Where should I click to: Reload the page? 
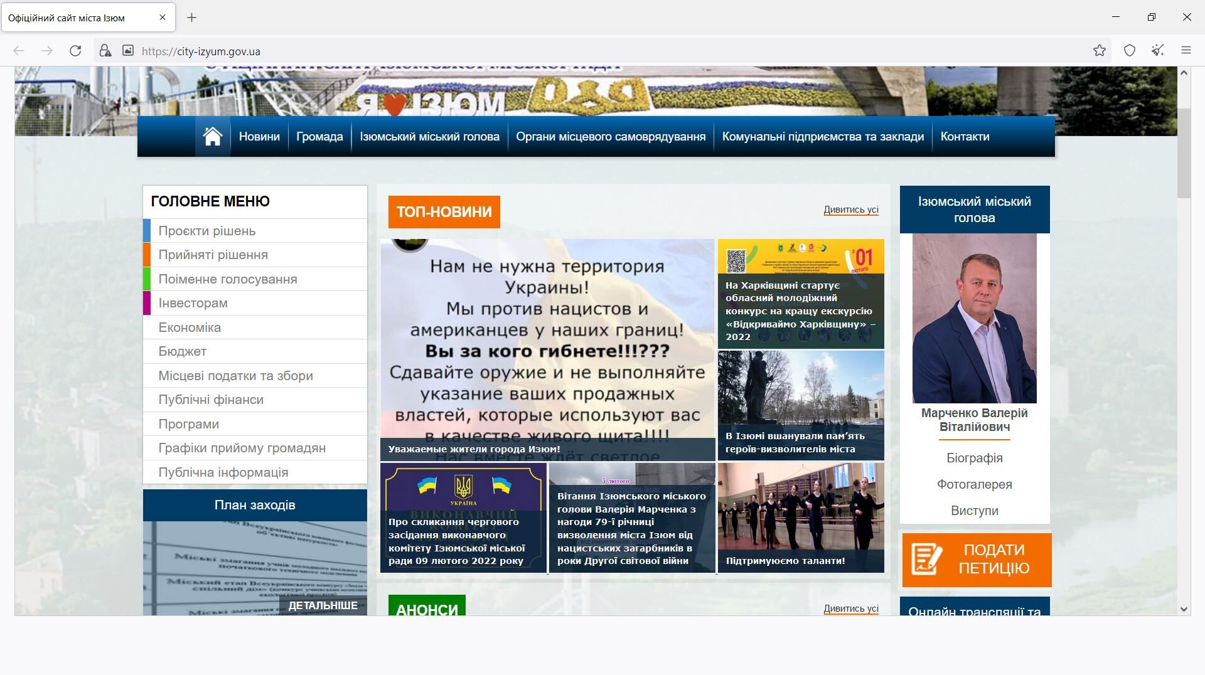point(75,51)
